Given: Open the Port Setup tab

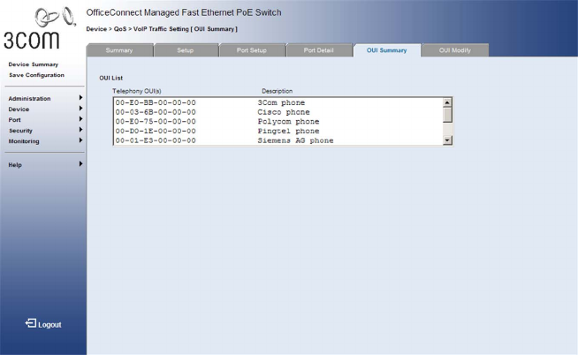Looking at the screenshot, I should pos(251,50).
